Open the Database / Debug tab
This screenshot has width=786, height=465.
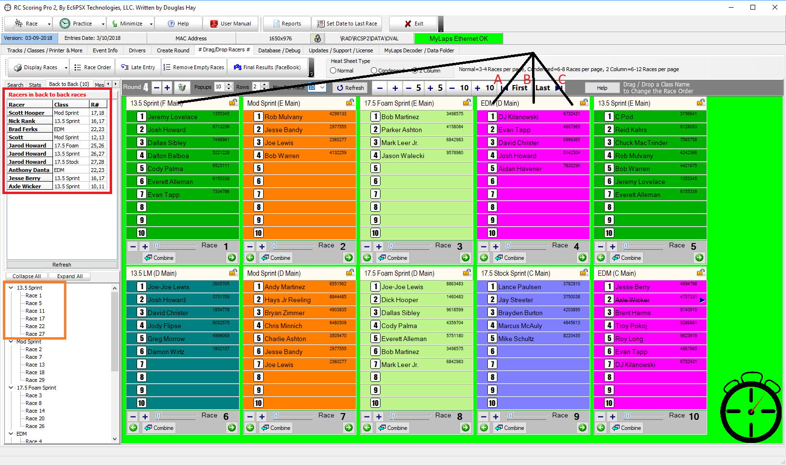[279, 50]
